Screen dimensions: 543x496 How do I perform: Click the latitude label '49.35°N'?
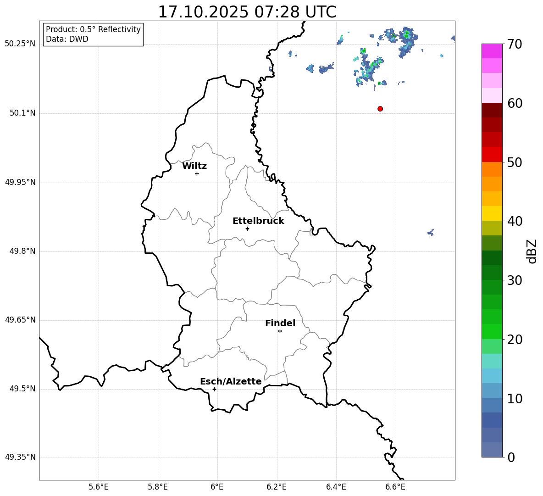(x=20, y=457)
